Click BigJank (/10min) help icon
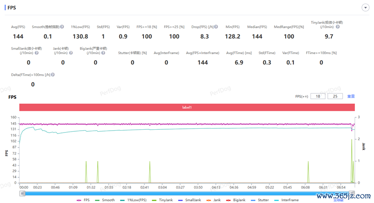The width and height of the screenshot is (374, 203). click(x=103, y=53)
